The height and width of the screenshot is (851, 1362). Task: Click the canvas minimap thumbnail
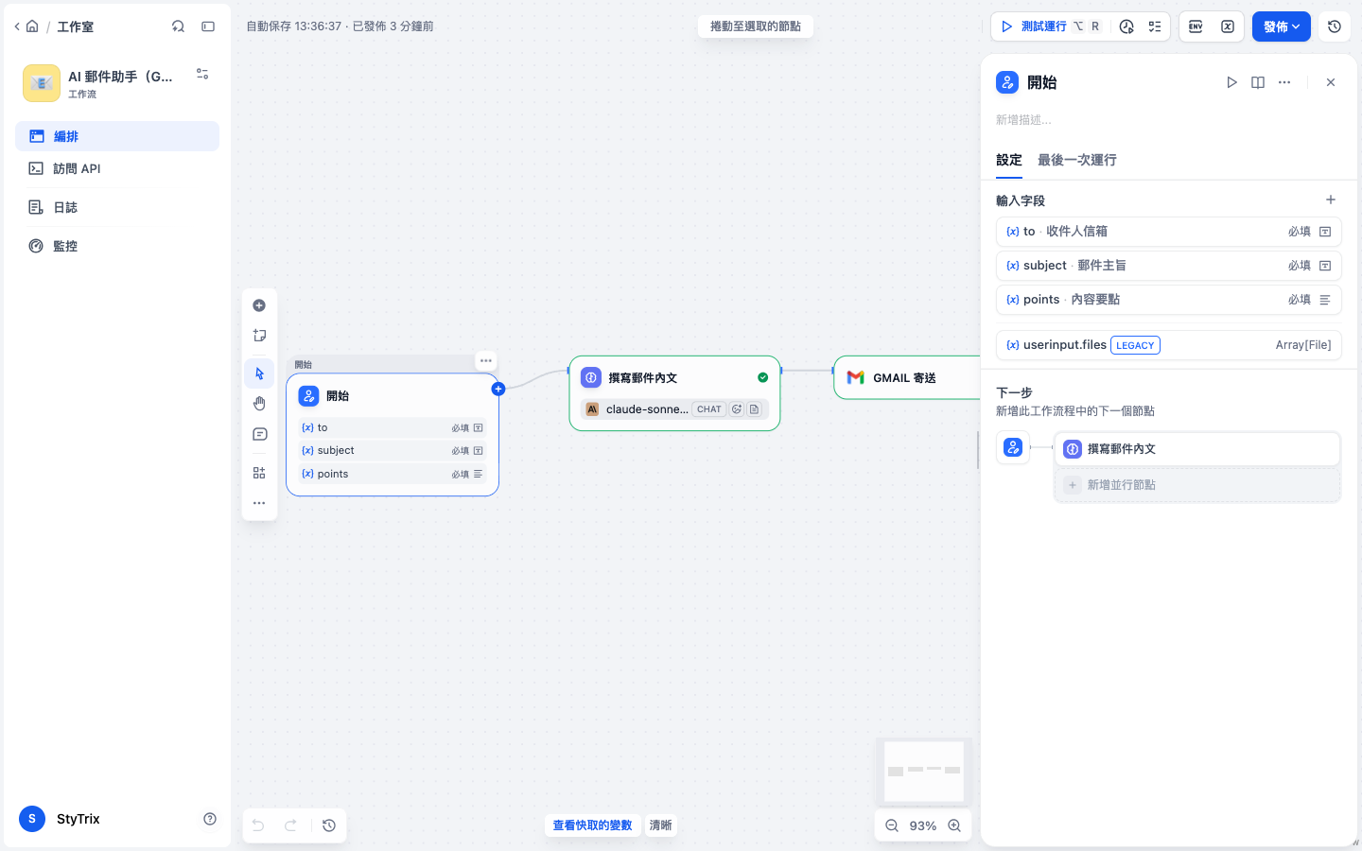924,772
